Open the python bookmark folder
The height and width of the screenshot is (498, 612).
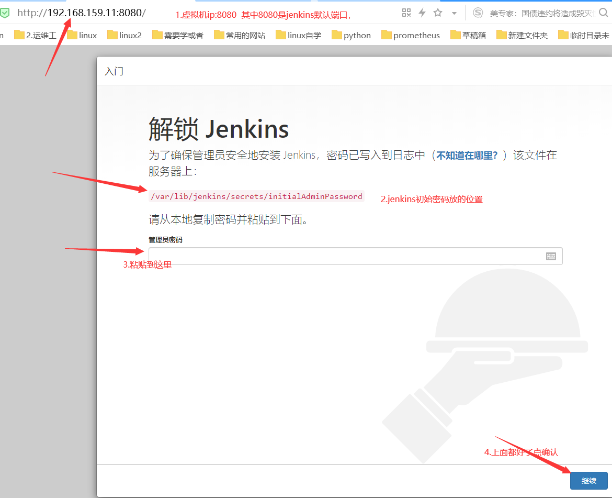[352, 35]
